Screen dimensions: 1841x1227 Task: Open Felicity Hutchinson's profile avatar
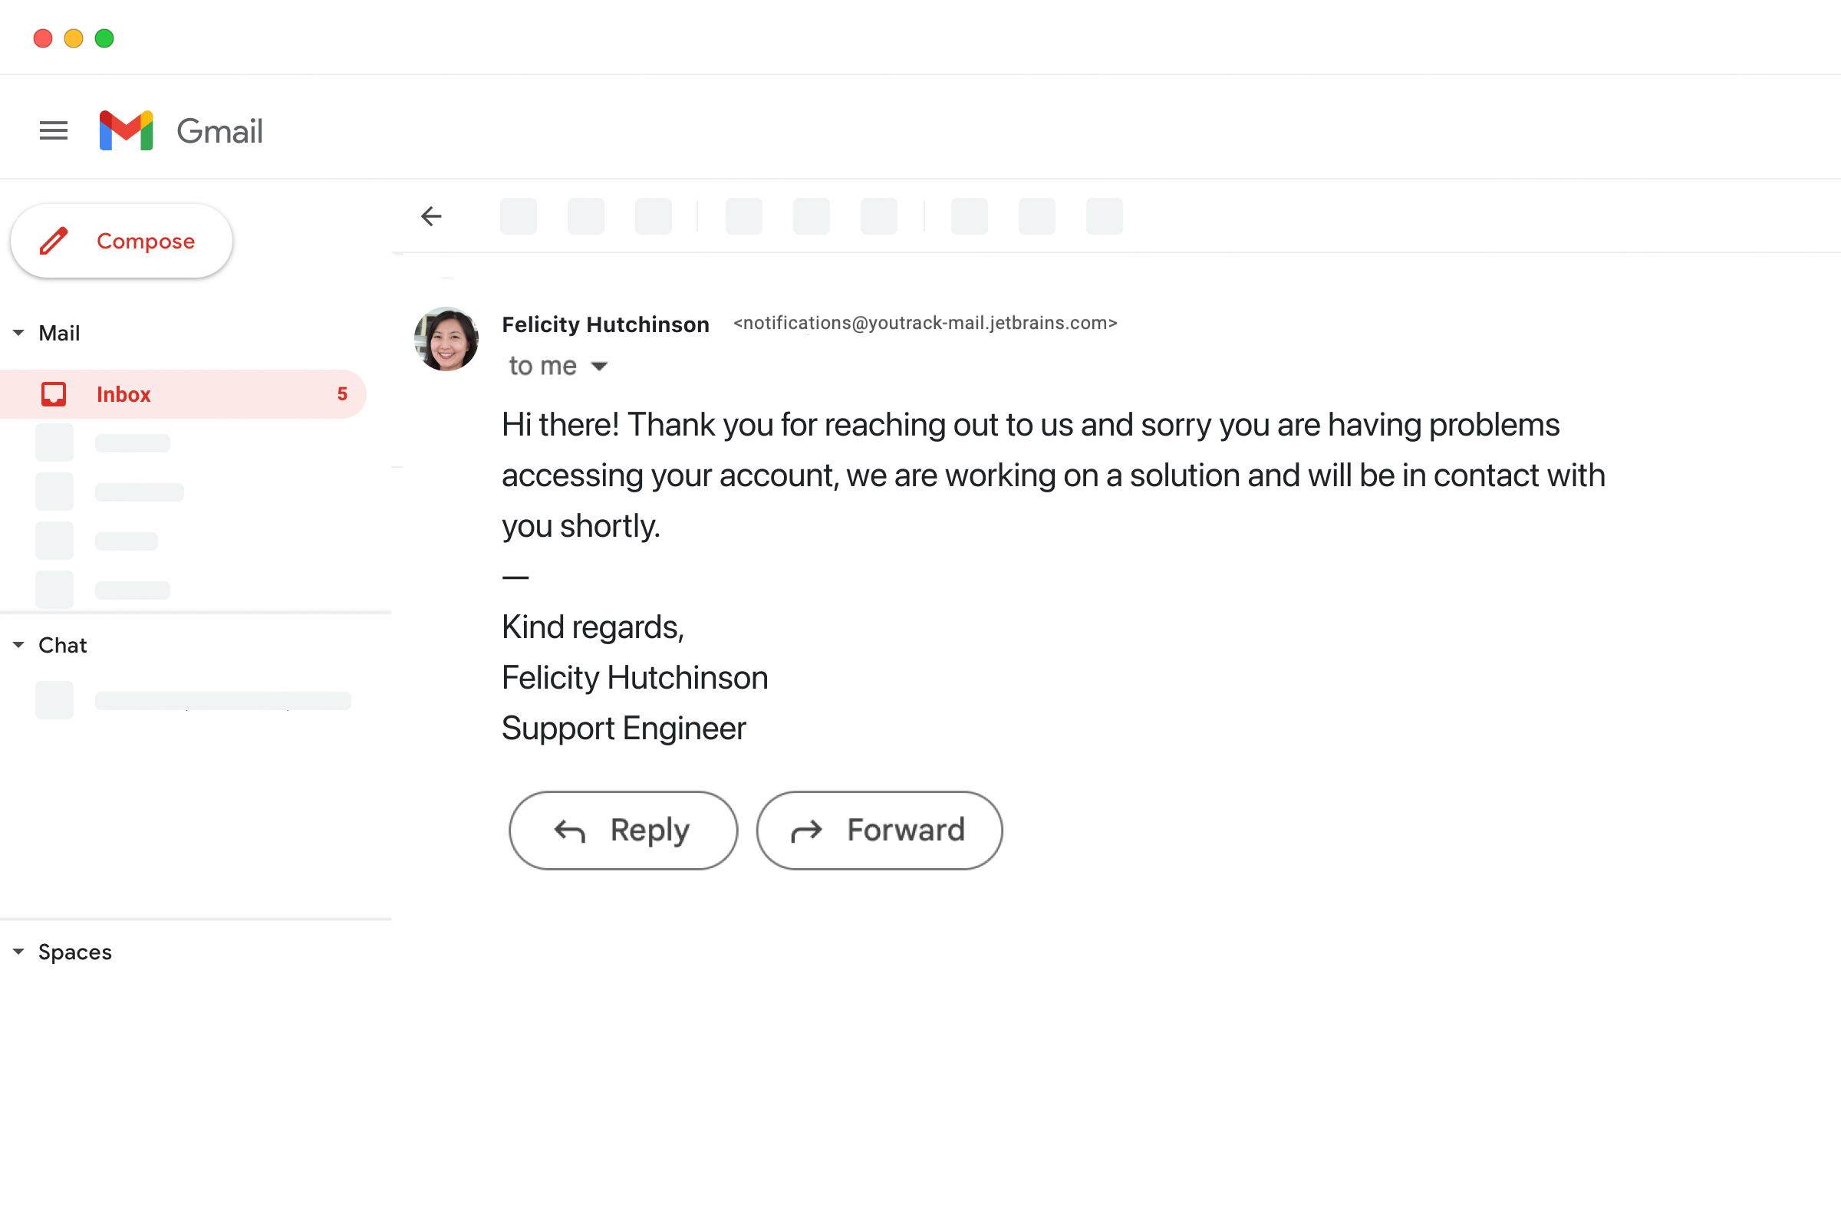pyautogui.click(x=446, y=339)
